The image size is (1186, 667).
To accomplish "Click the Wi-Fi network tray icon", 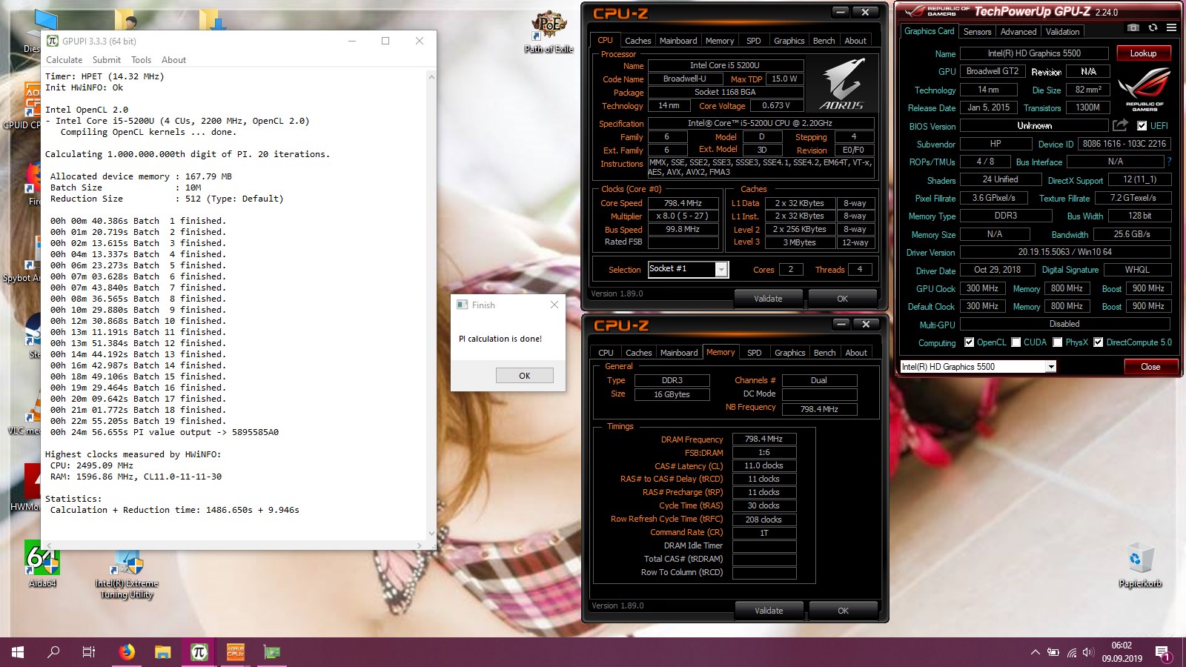I will click(1071, 653).
